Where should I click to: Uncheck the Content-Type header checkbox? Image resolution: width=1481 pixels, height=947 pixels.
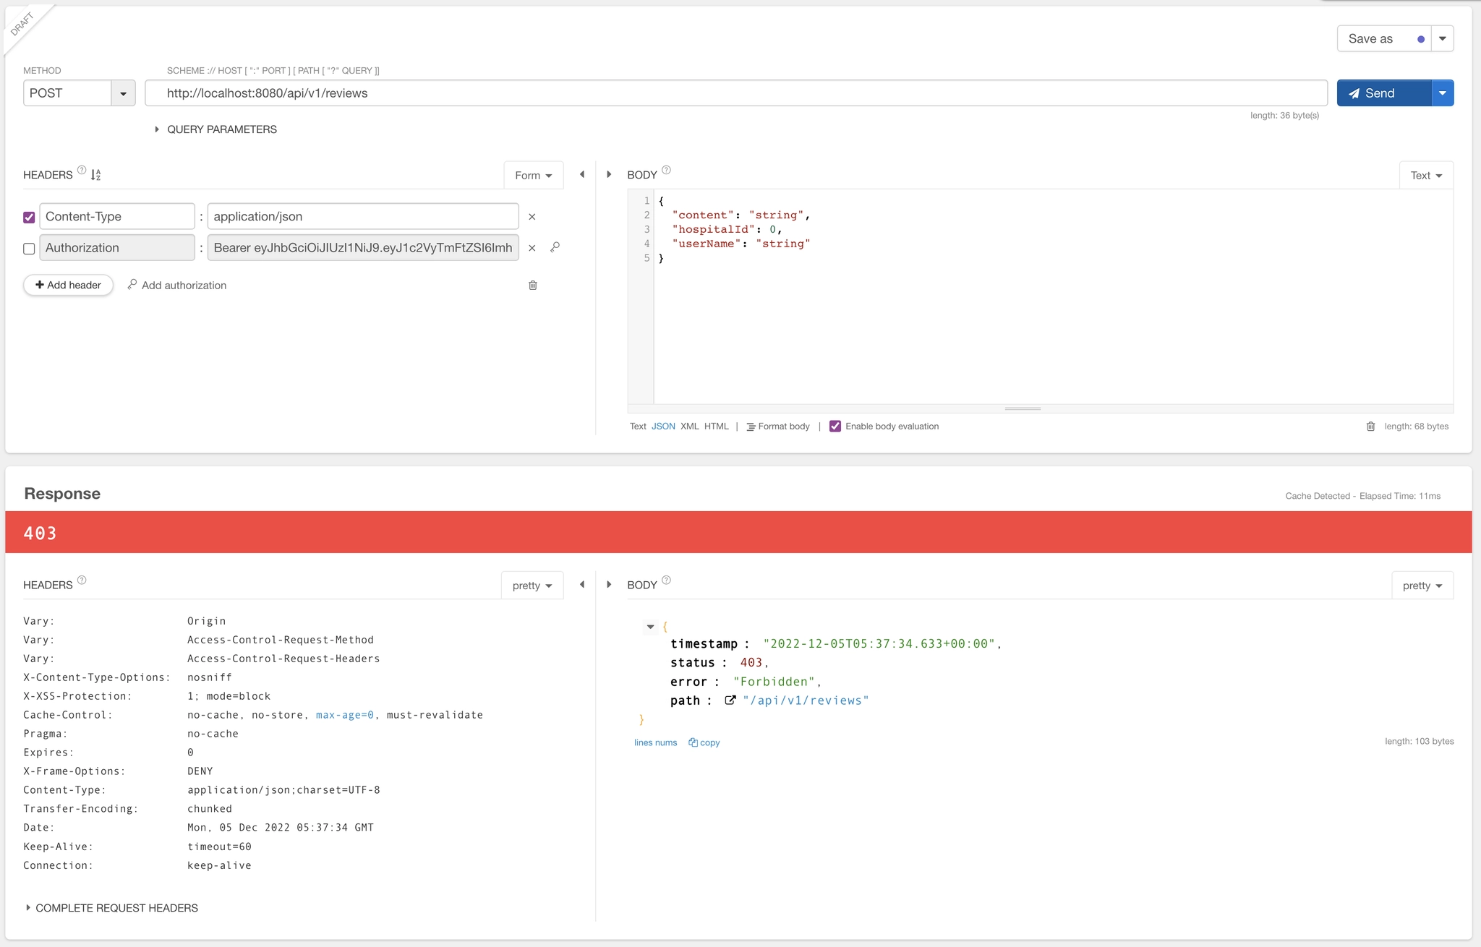pos(29,217)
